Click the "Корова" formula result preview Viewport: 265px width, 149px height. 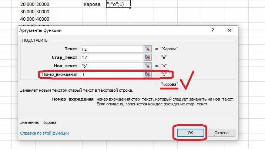click(x=170, y=84)
